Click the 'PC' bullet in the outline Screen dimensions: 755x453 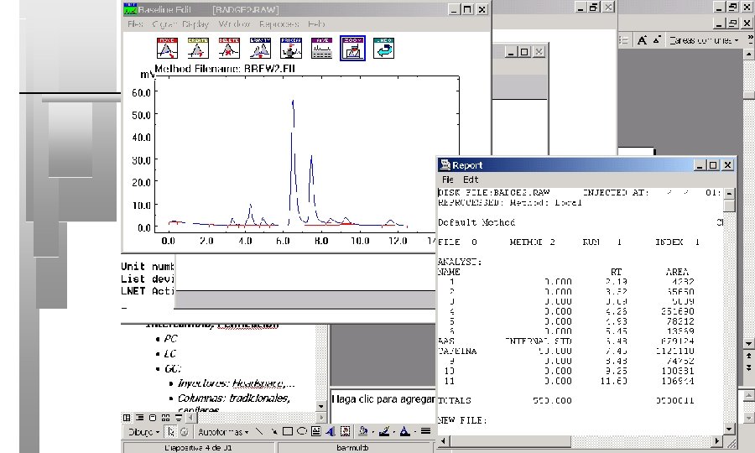[170, 338]
